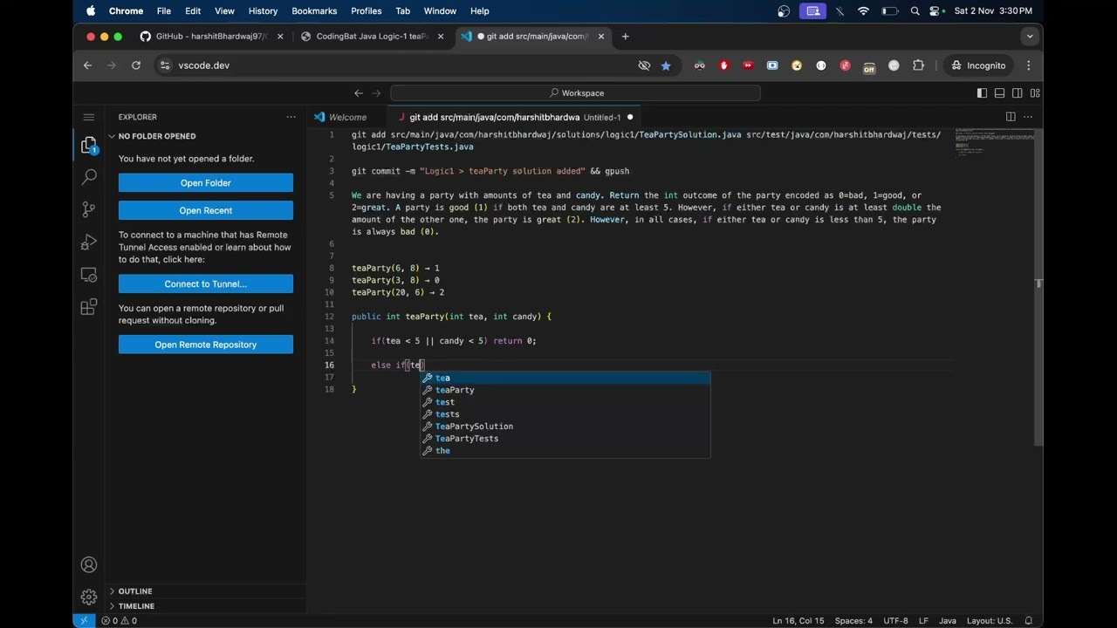Select teaParty from the autocomplete suggestions

coord(455,390)
